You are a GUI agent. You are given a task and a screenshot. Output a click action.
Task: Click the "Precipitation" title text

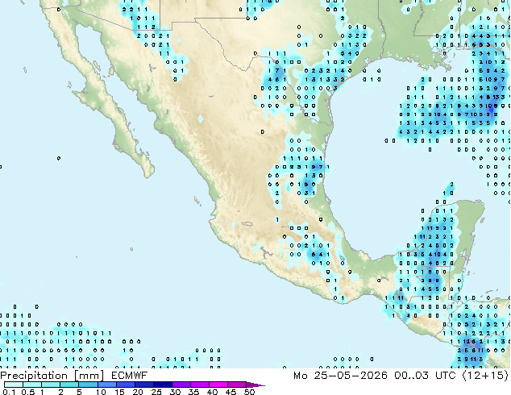pyautogui.click(x=34, y=376)
